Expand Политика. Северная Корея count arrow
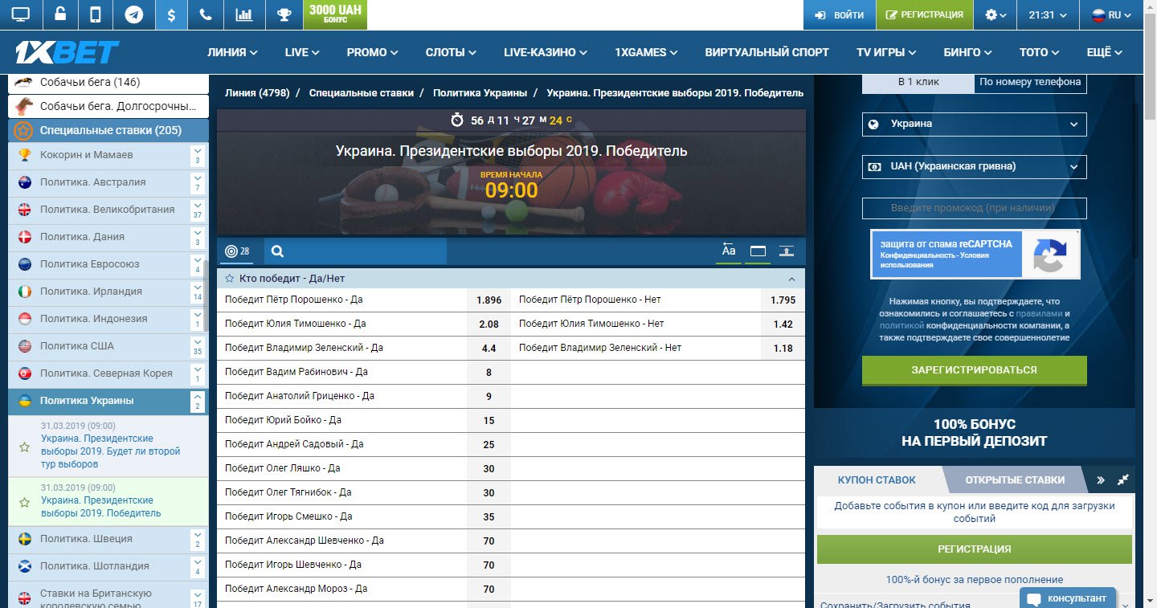Screen dimensions: 1157x608 click(x=198, y=373)
